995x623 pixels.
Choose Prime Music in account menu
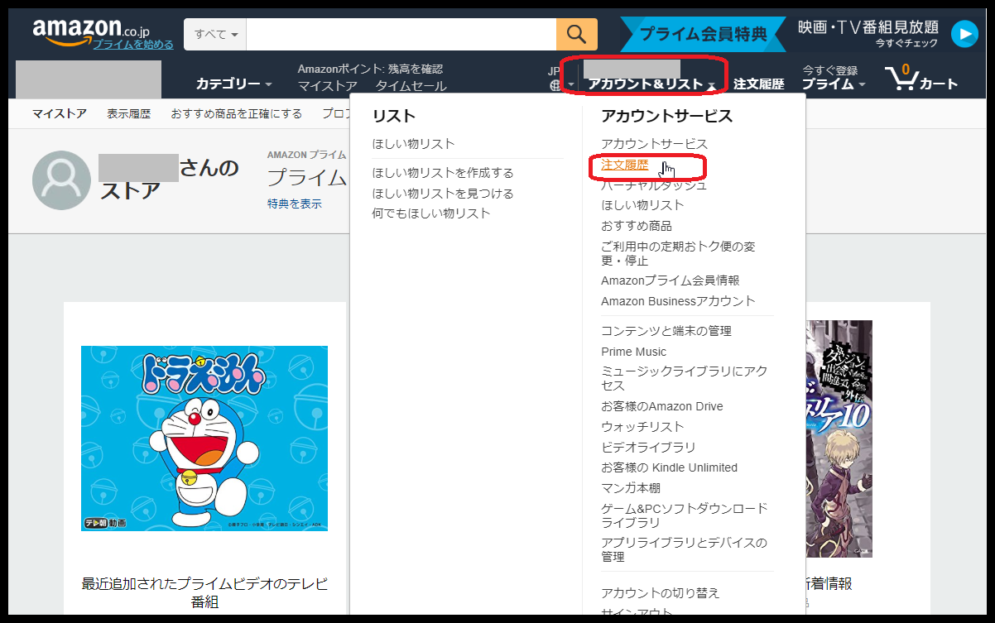click(633, 352)
